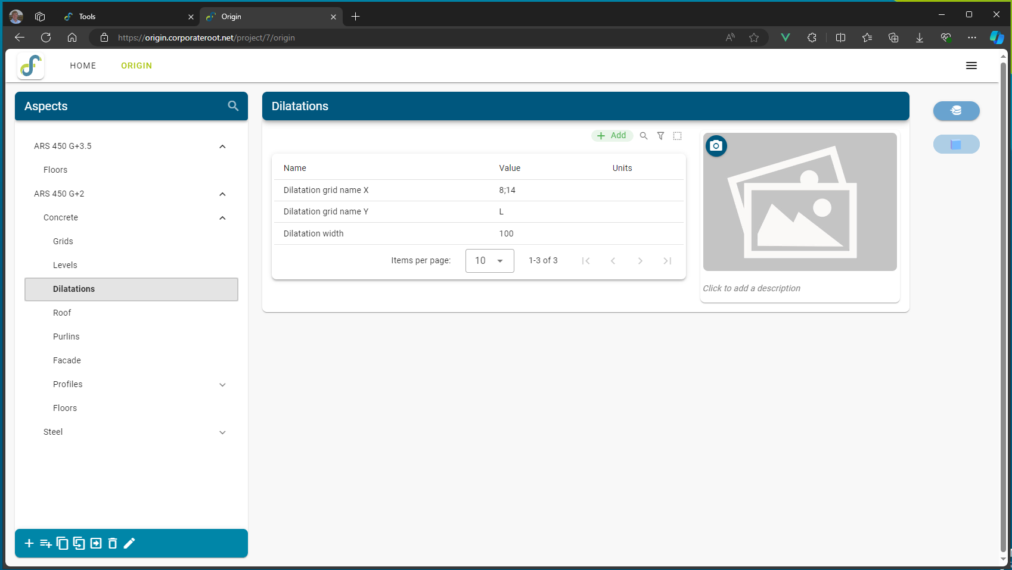
Task: Click the search icon next to Add
Action: click(644, 136)
